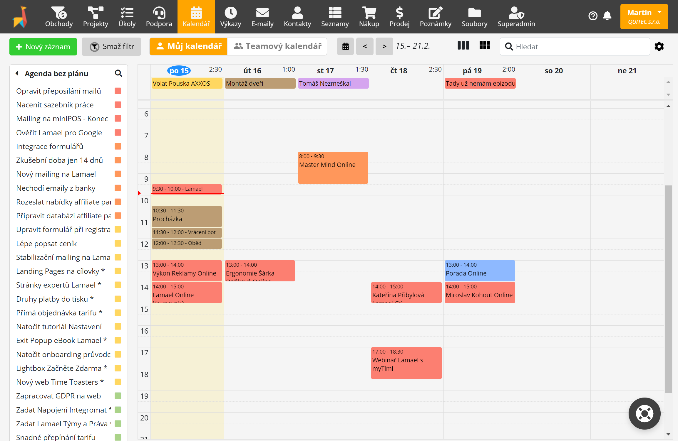
Task: Open calendar settings gear icon
Action: 659,47
